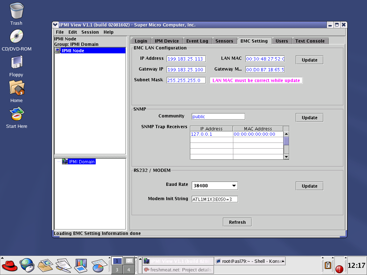The image size is (367, 275).
Task: Click the Modem Init String field
Action: point(215,199)
